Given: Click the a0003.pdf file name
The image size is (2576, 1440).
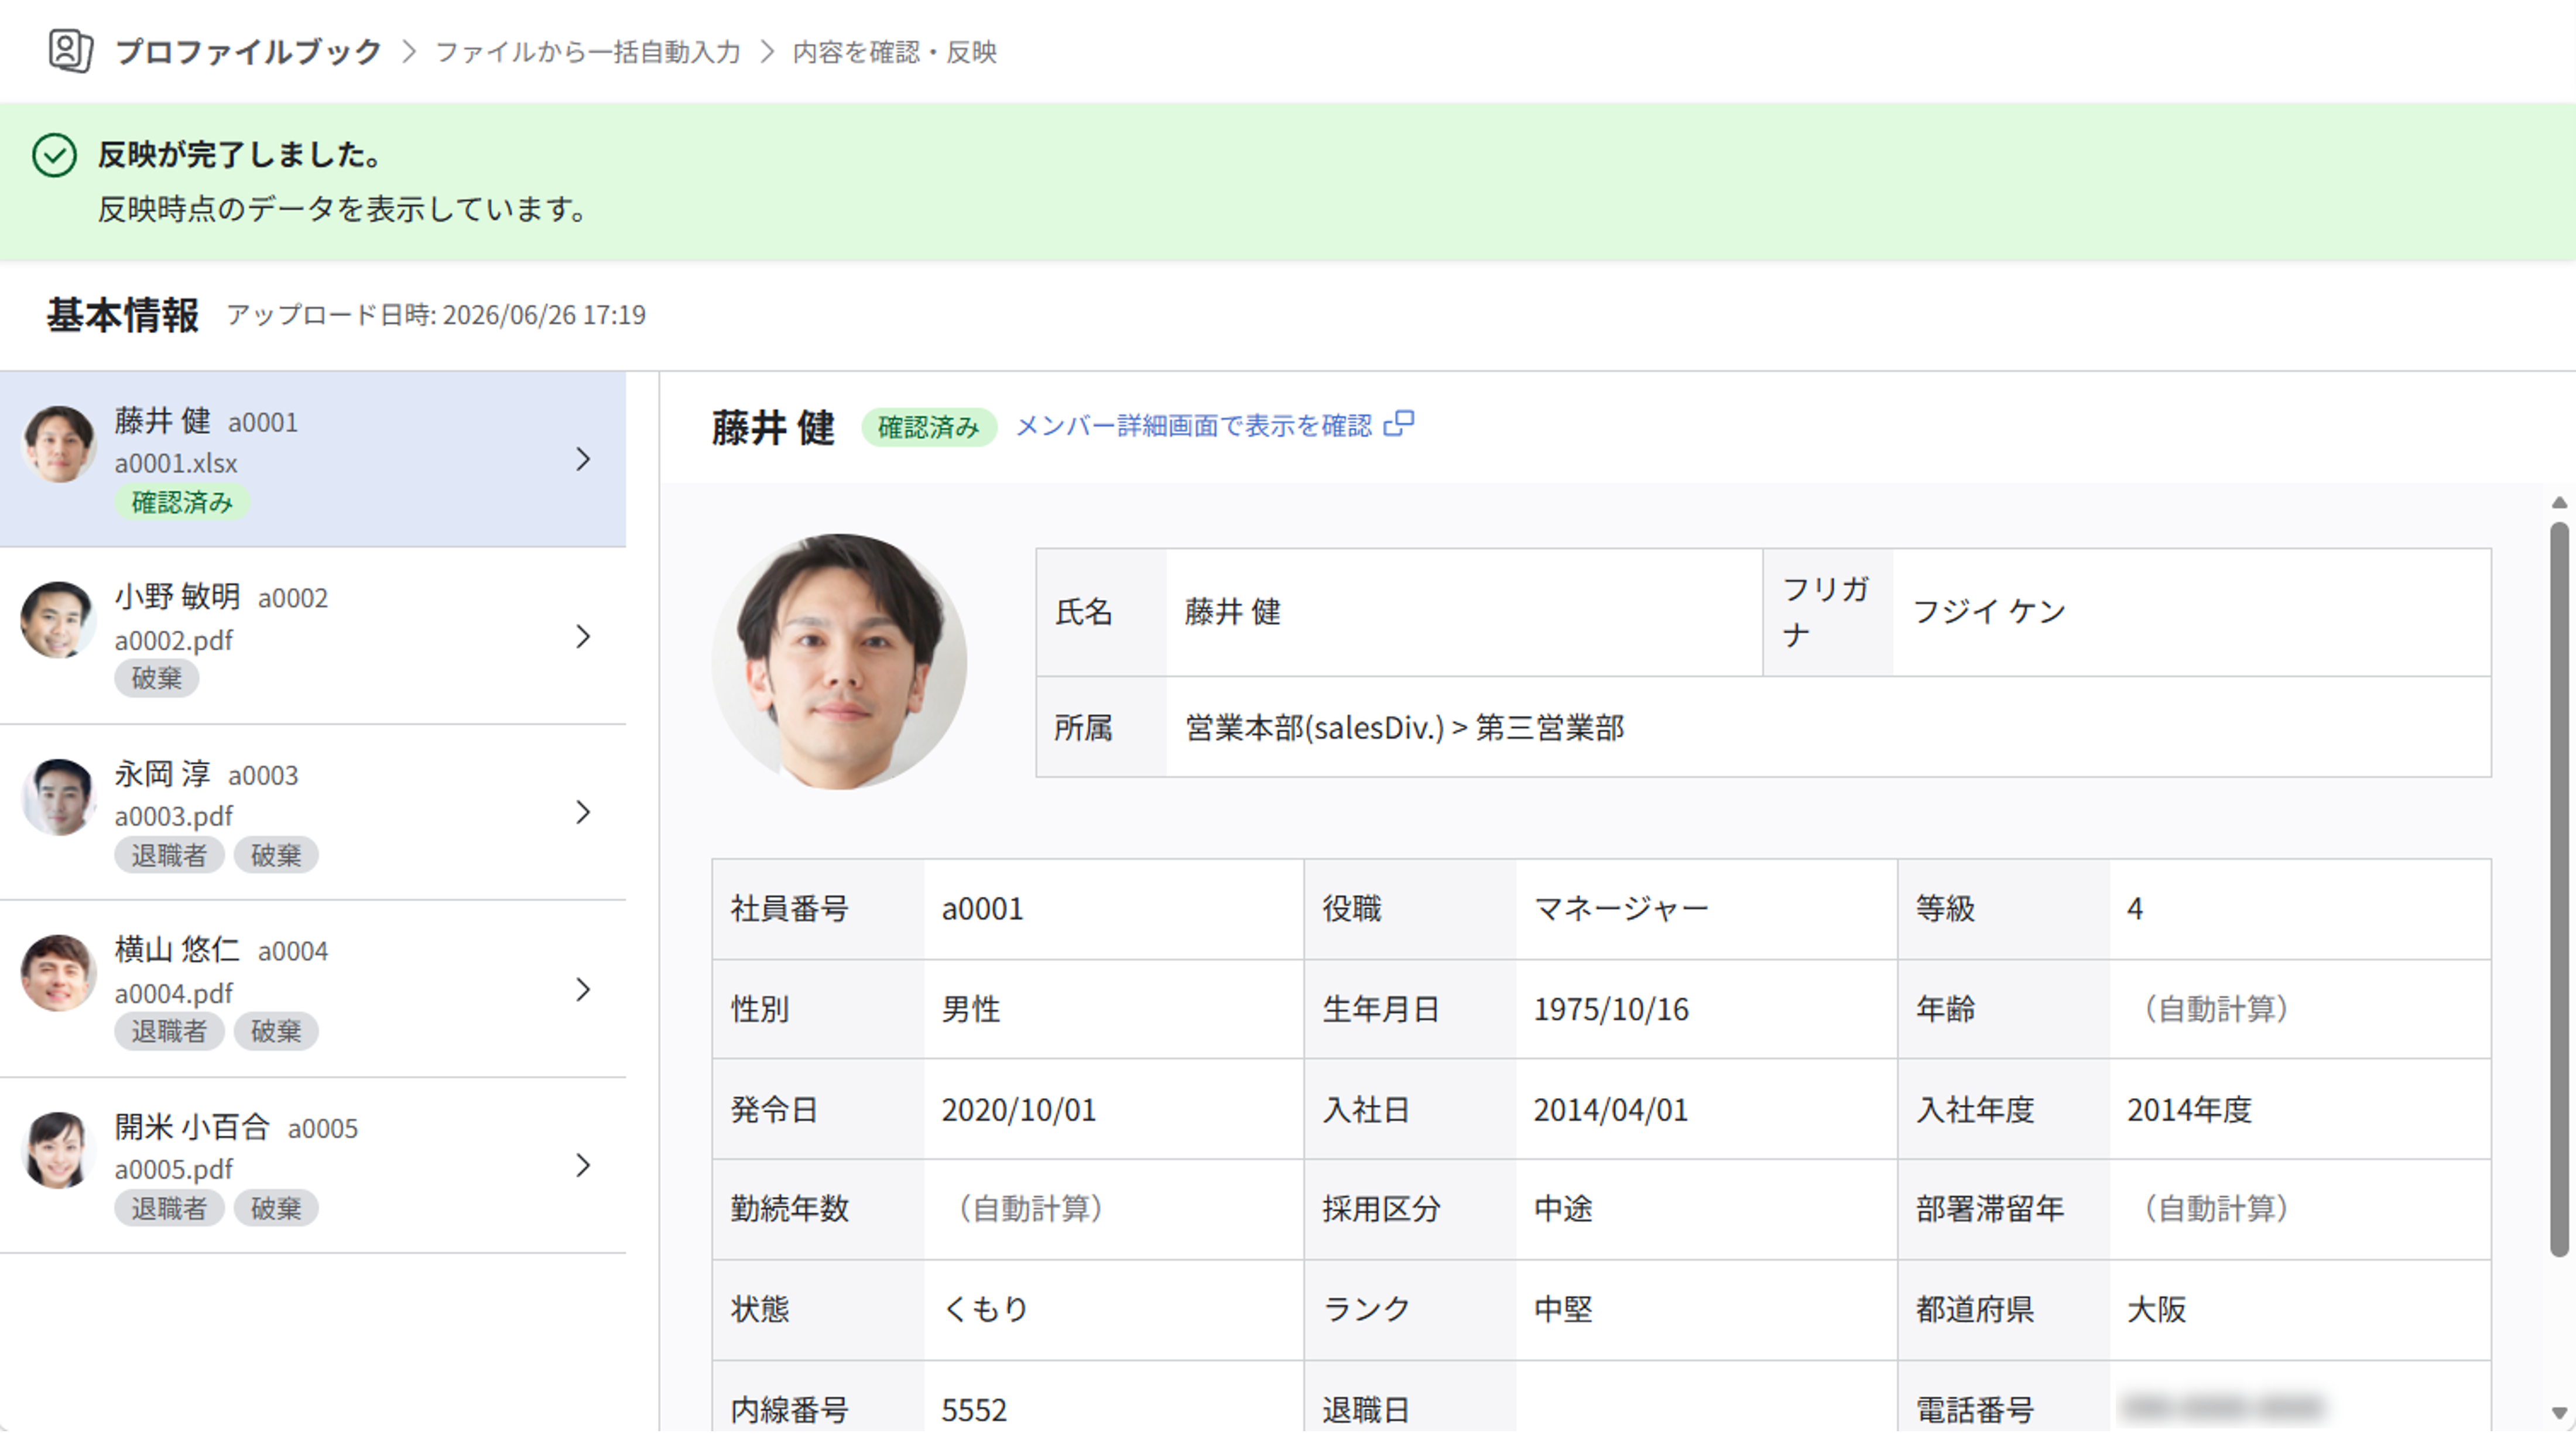Looking at the screenshot, I should coord(174,816).
